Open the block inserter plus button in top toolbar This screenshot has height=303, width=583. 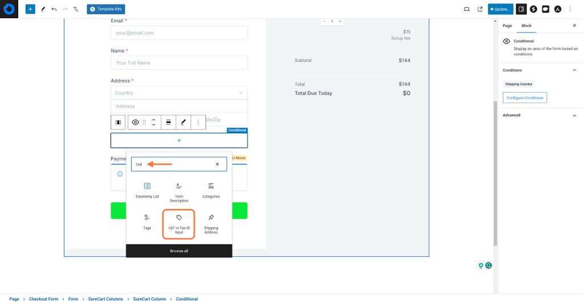30,9
